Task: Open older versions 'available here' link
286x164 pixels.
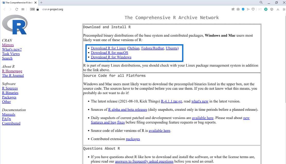Action: pyautogui.click(x=159, y=131)
